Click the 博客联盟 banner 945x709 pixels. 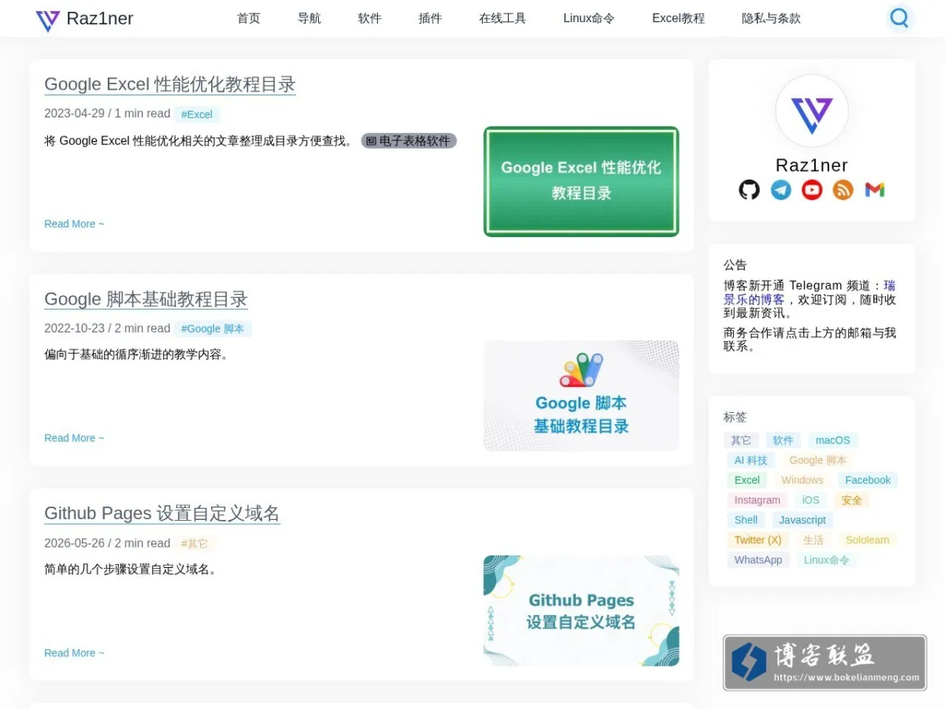825,663
